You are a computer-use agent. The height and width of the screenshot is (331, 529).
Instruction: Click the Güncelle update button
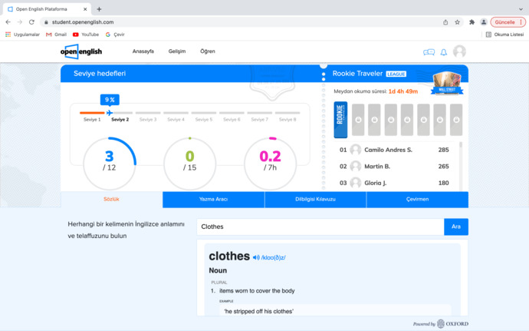click(x=504, y=22)
